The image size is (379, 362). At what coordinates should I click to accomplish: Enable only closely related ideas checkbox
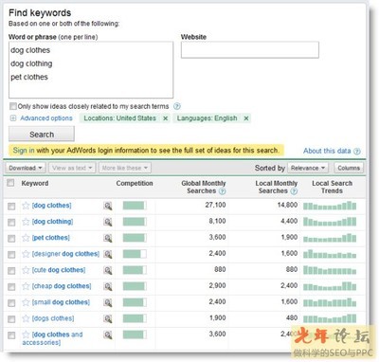(13, 106)
